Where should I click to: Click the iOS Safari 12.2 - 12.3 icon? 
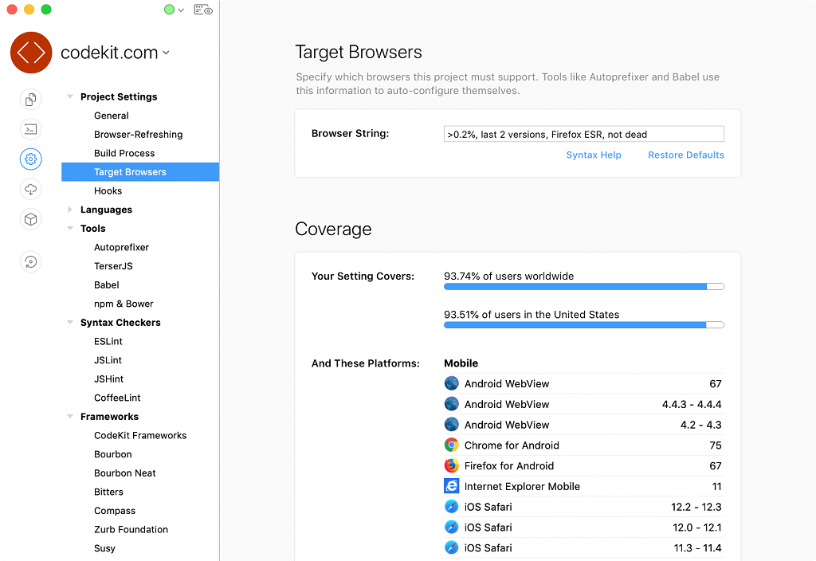(x=451, y=506)
